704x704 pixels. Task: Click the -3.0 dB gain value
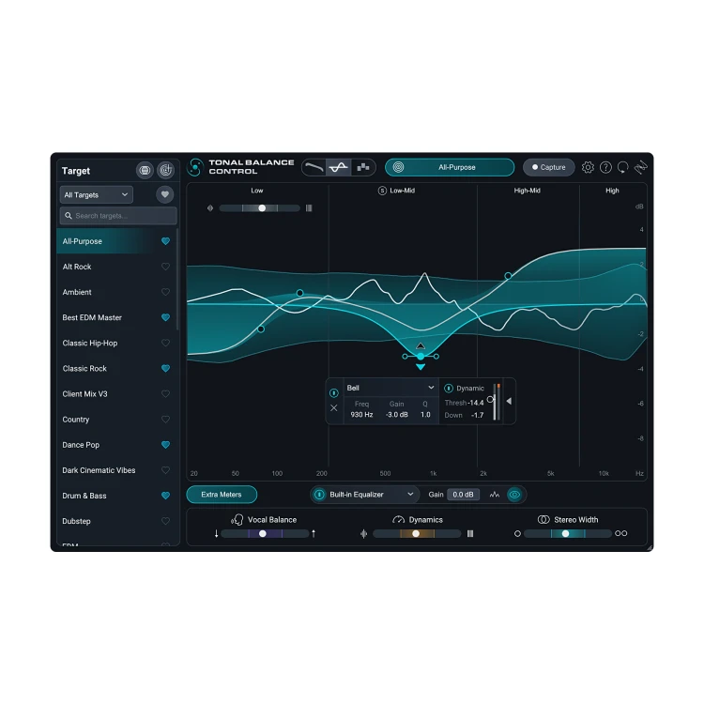[x=397, y=414]
